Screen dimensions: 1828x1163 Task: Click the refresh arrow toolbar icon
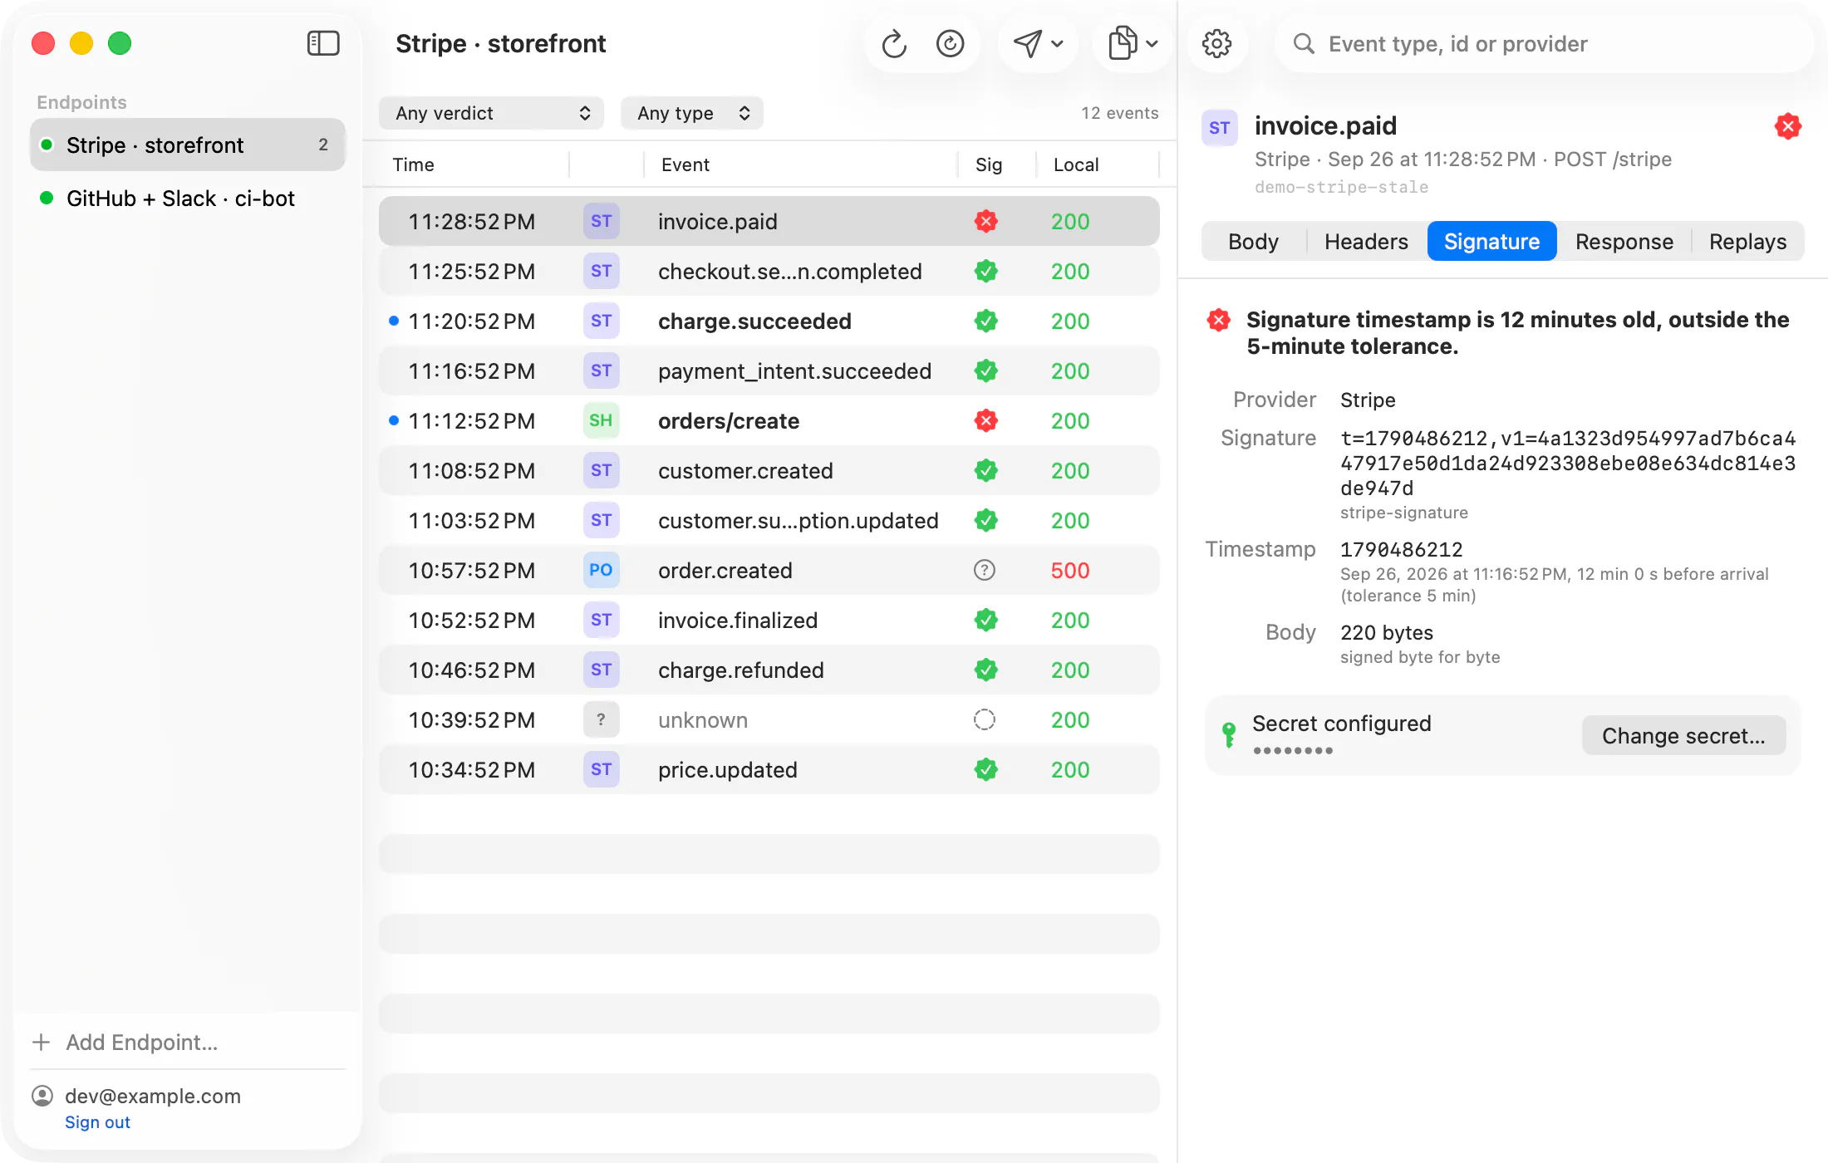click(x=894, y=43)
